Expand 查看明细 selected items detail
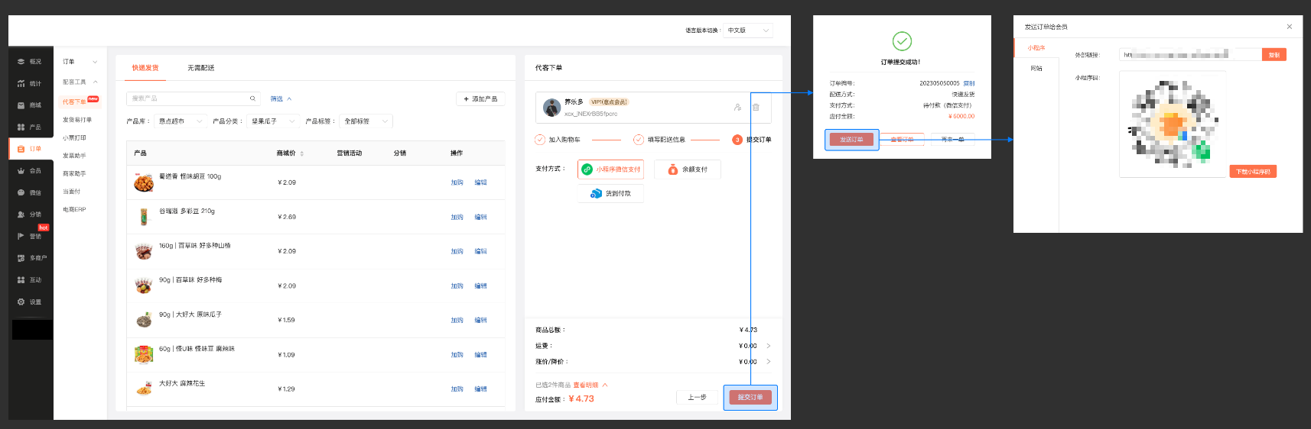The height and width of the screenshot is (429, 1311). point(590,385)
